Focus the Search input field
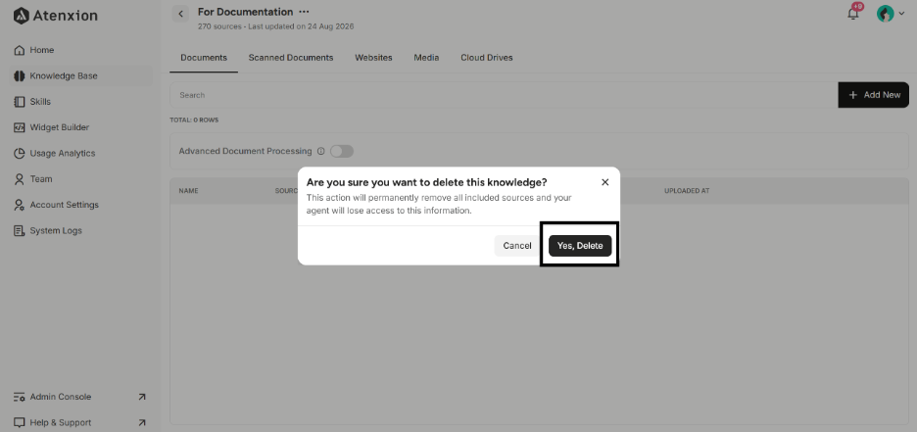Viewport: 917px width, 432px height. pyautogui.click(x=504, y=95)
